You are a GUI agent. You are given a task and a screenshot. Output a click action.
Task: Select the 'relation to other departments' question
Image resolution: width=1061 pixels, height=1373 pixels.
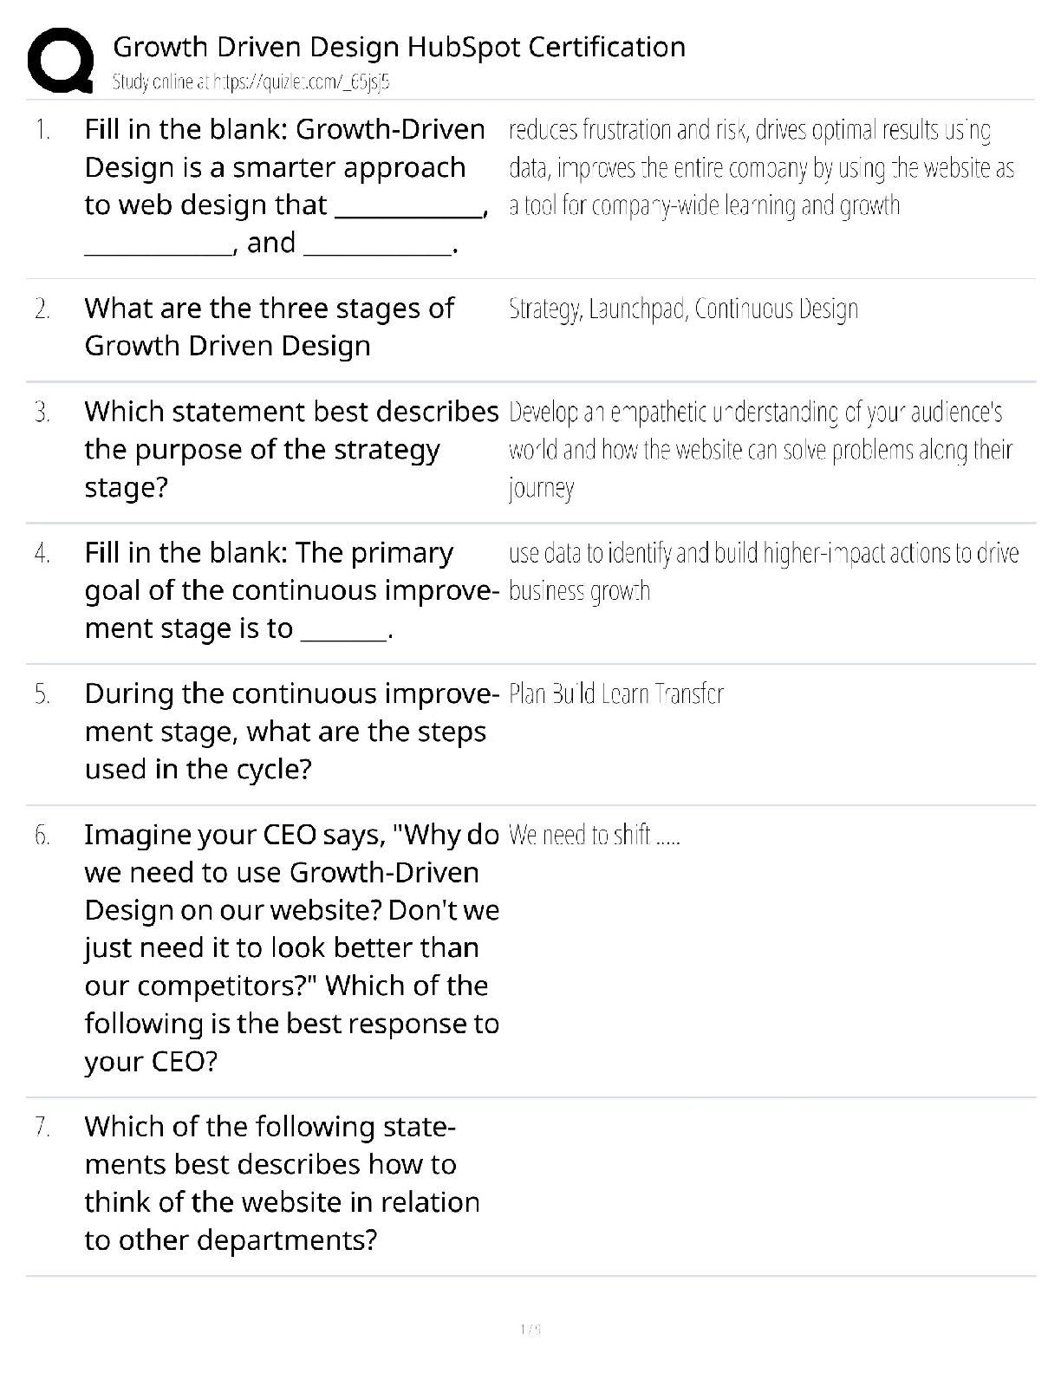coord(282,1183)
